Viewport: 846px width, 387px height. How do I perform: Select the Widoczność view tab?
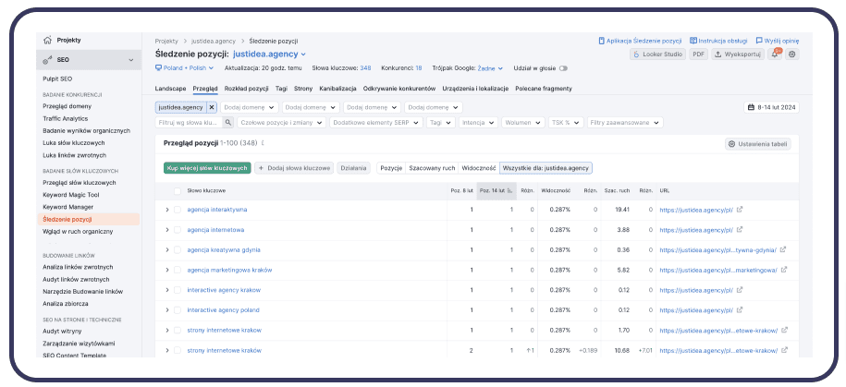(479, 168)
